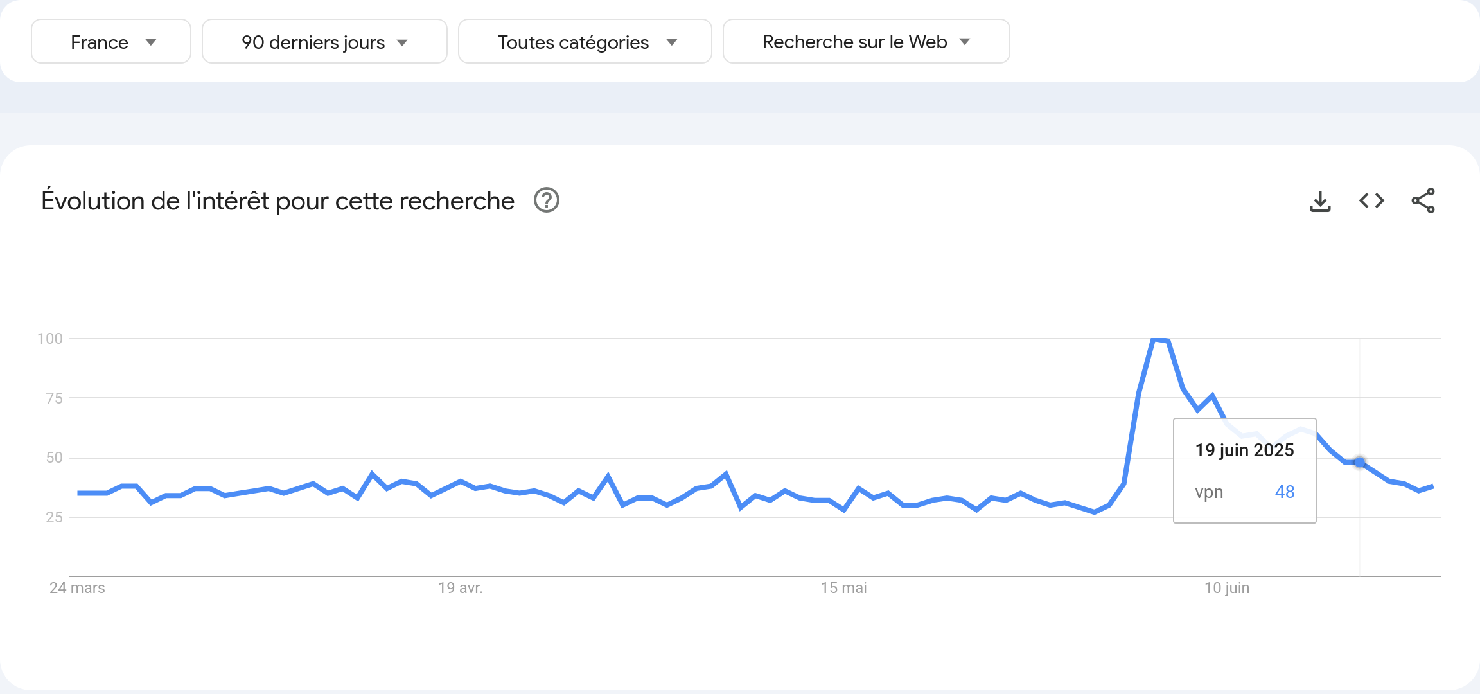Click the 10 juin date axis label
Viewport: 1480px width, 694px height.
click(1227, 588)
